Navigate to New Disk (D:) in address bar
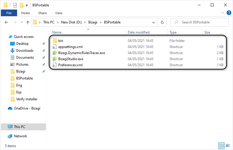The image size is (233, 150). pyautogui.click(x=71, y=22)
